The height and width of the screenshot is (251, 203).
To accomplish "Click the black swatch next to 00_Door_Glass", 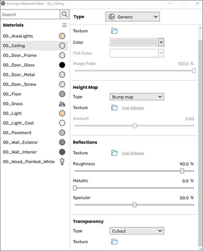I will point(62,65).
